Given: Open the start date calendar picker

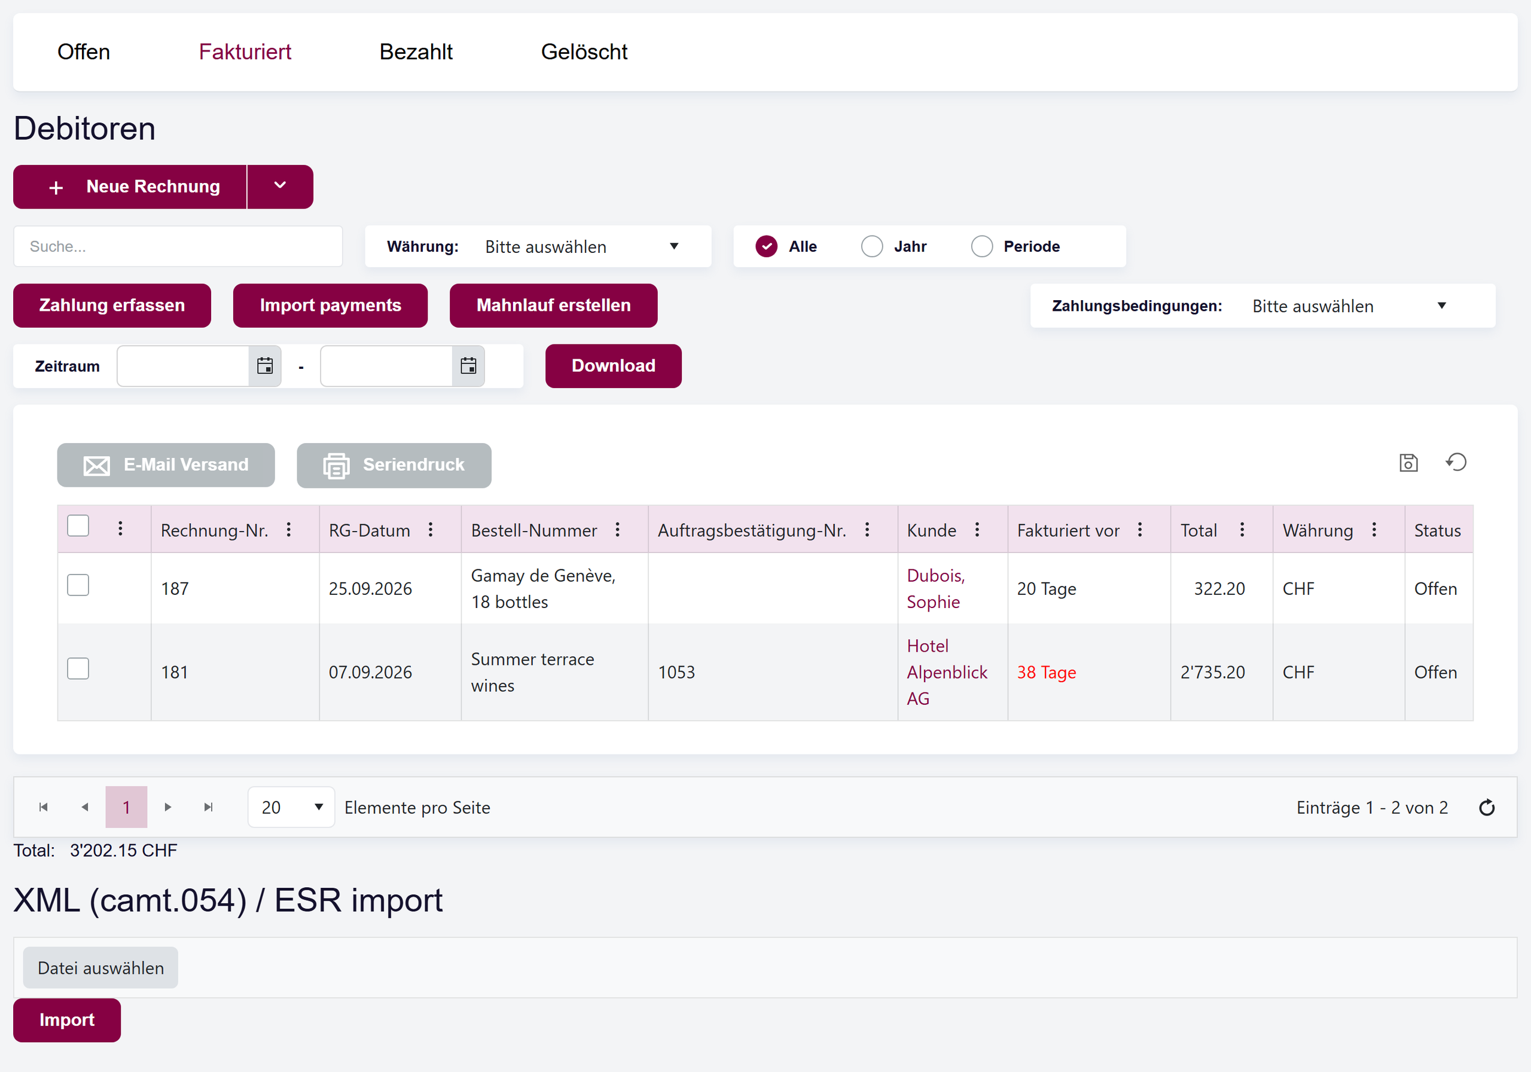Looking at the screenshot, I should [x=265, y=366].
